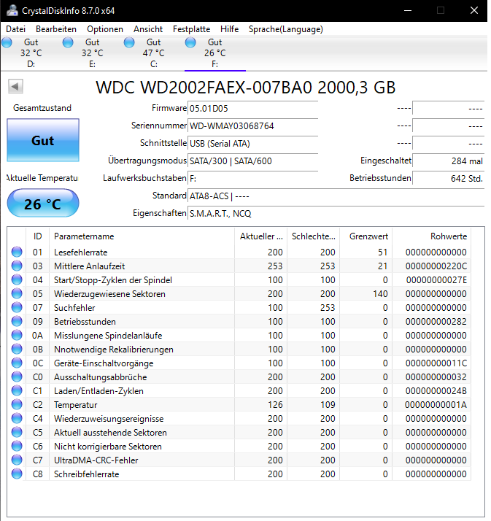This screenshot has height=521, width=491.
Task: Click the Schnittstelle field USB (Serial ATA)
Action: click(253, 144)
